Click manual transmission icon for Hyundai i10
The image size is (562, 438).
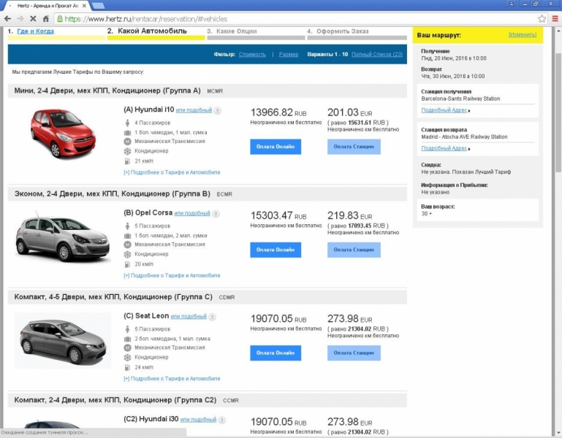pyautogui.click(x=127, y=142)
